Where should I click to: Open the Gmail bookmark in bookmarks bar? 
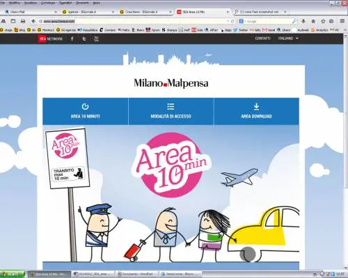[x=269, y=30]
